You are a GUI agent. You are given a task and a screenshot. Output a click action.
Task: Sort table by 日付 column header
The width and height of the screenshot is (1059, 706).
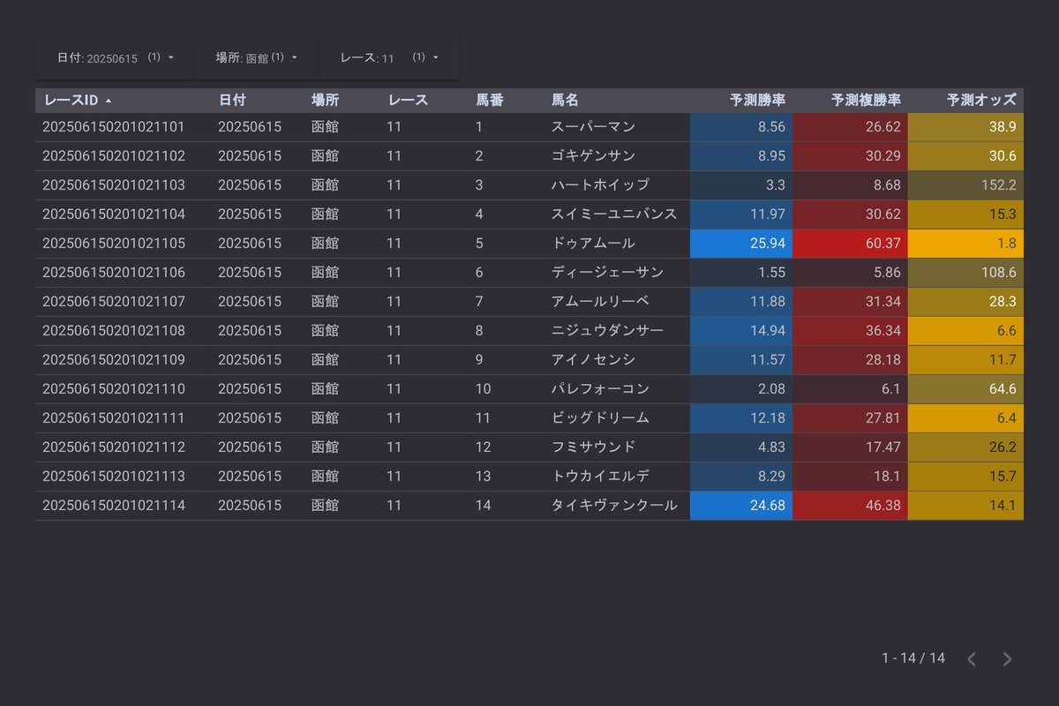[x=232, y=101]
